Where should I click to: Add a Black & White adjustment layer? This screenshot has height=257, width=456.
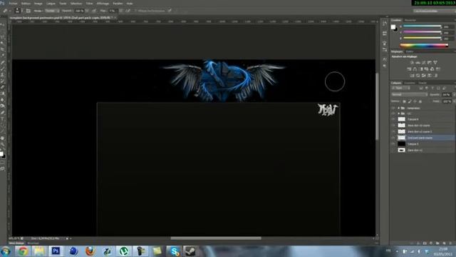(x=421, y=69)
